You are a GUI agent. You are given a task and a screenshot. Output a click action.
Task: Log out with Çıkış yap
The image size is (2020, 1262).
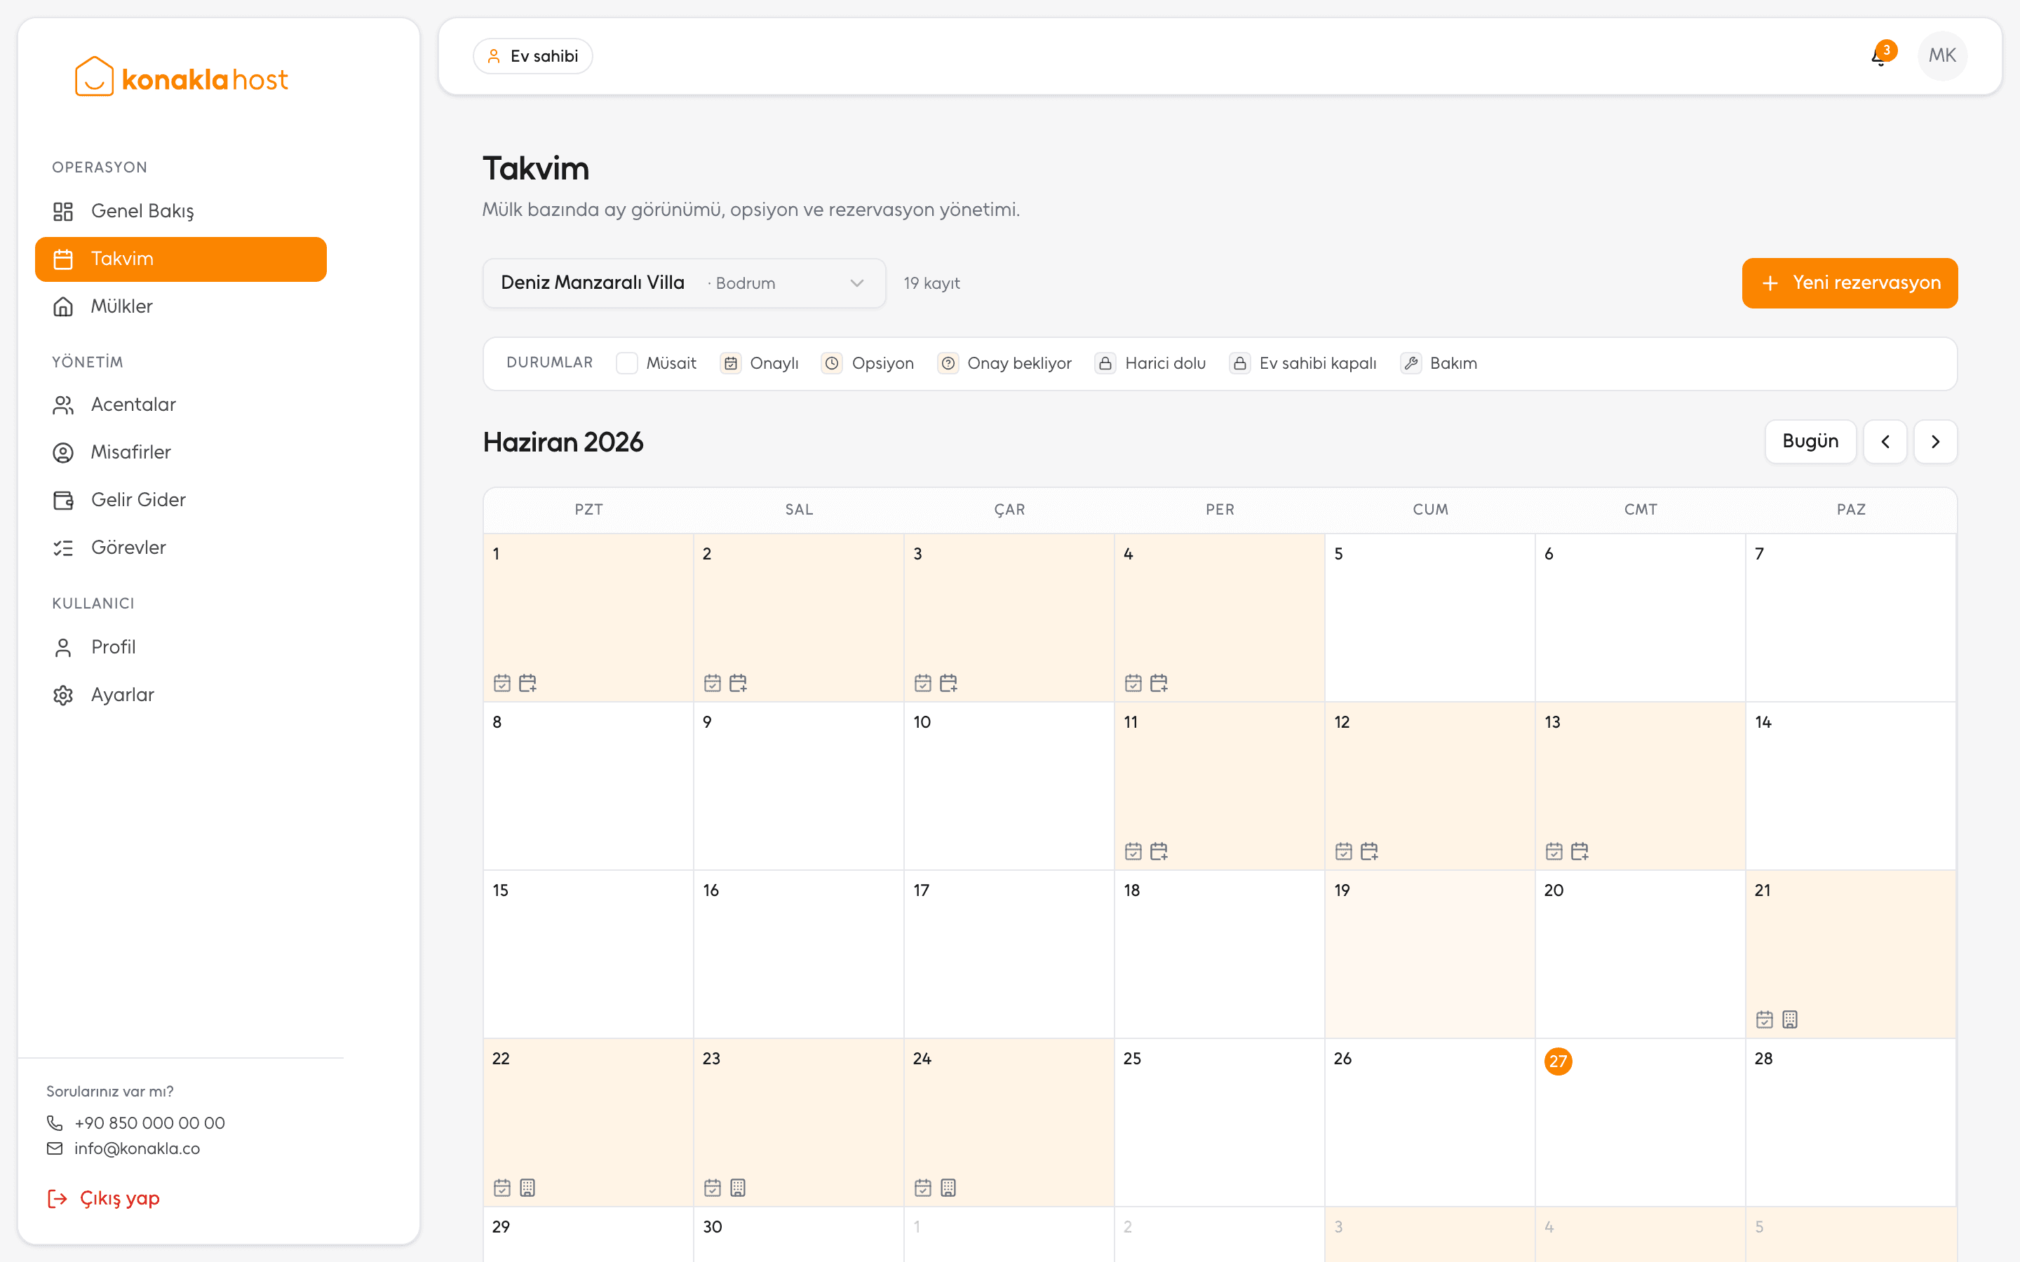[x=104, y=1197]
